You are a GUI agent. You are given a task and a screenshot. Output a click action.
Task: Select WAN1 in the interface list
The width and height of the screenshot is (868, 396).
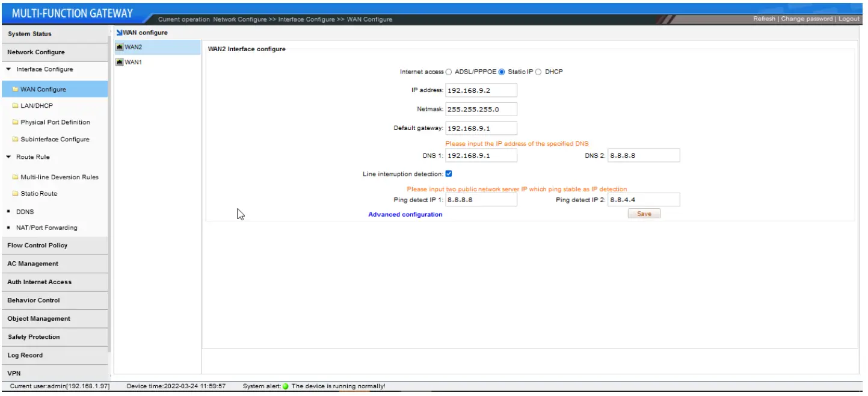coord(157,62)
